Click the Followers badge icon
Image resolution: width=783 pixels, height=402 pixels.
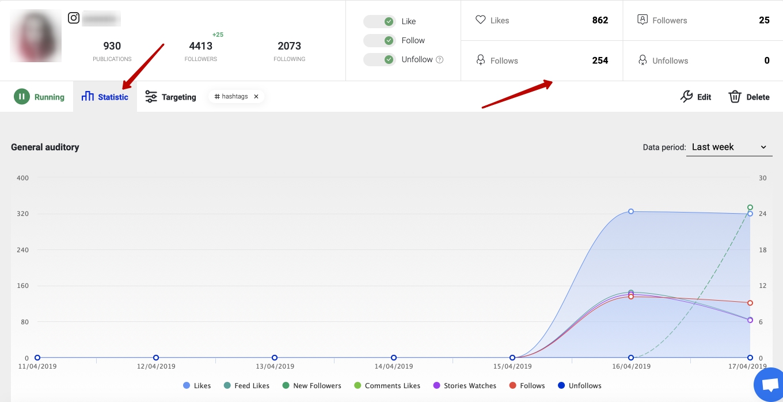click(643, 20)
